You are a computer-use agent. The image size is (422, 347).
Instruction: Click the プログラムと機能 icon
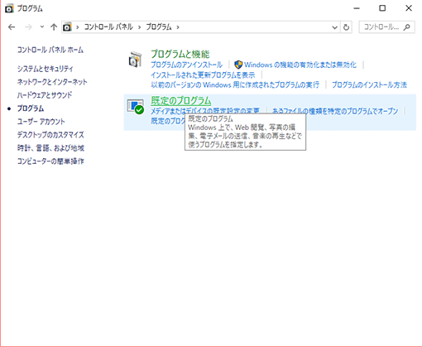[x=135, y=59]
